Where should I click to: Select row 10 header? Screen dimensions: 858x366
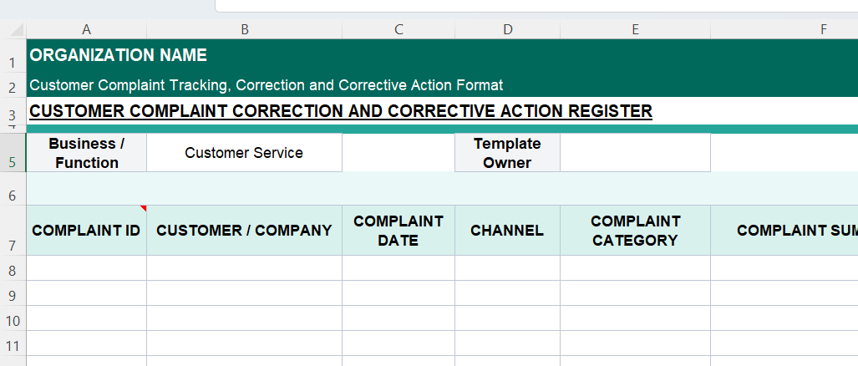coord(13,321)
